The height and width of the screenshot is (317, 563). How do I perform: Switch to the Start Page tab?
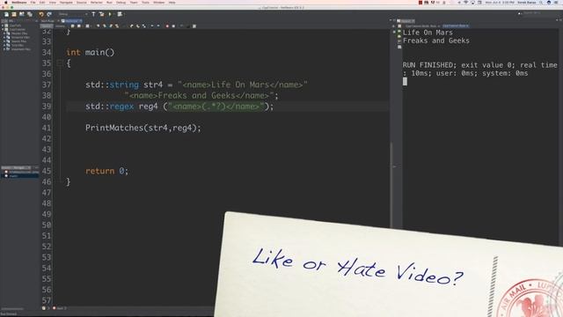[48, 21]
